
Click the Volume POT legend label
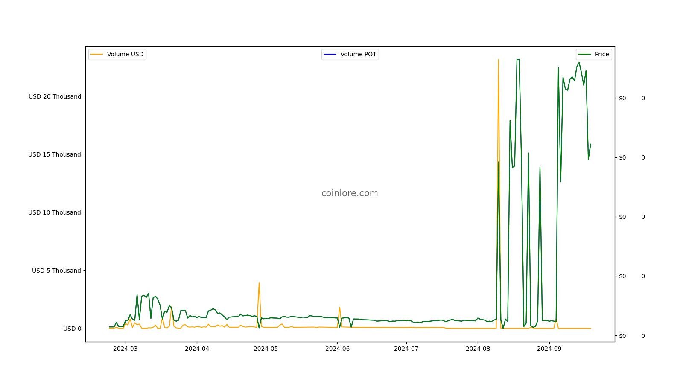pyautogui.click(x=358, y=54)
